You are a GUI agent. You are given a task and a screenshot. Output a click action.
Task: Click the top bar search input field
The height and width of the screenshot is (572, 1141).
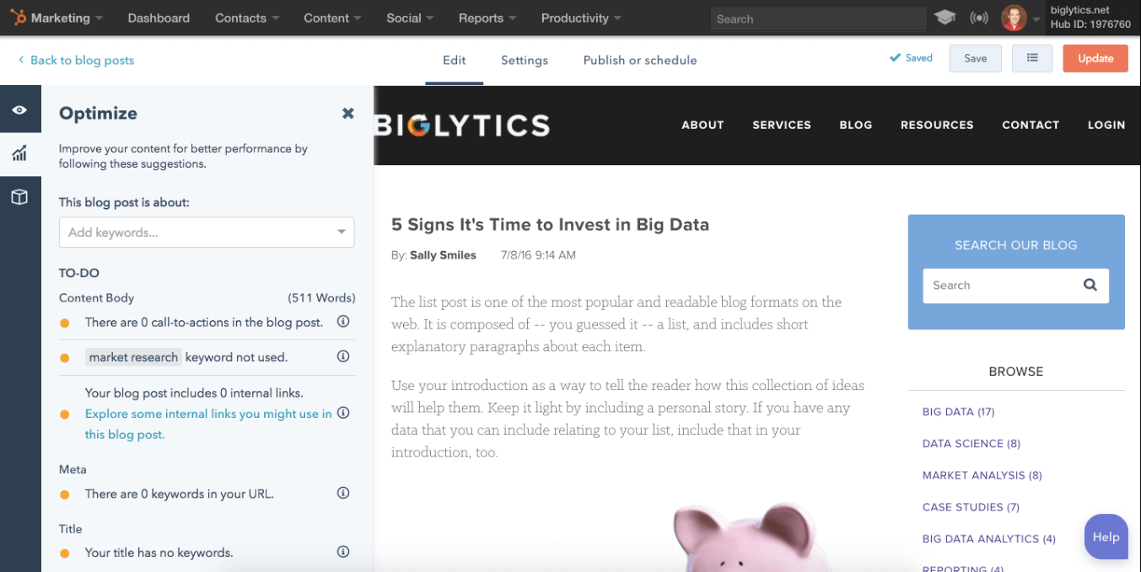[816, 18]
